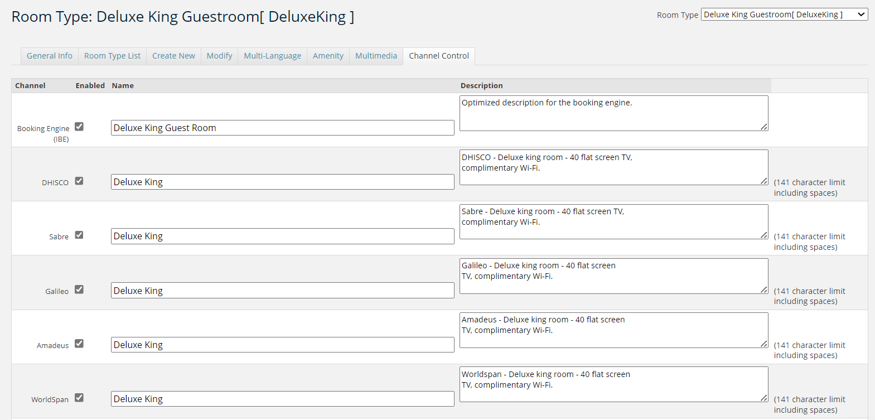The image size is (875, 420).
Task: Edit Booking Engine name 'Deluxe King Guest Room'
Action: point(283,128)
